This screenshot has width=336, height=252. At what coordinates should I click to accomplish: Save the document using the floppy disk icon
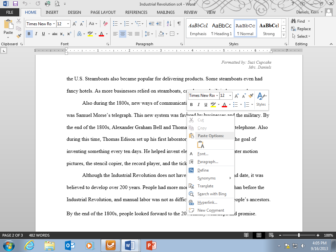pyautogui.click(x=15, y=4)
